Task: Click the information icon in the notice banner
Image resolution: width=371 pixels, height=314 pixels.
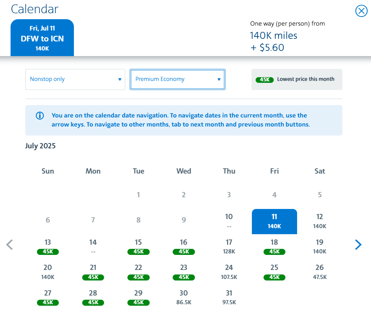Action: pos(40,116)
